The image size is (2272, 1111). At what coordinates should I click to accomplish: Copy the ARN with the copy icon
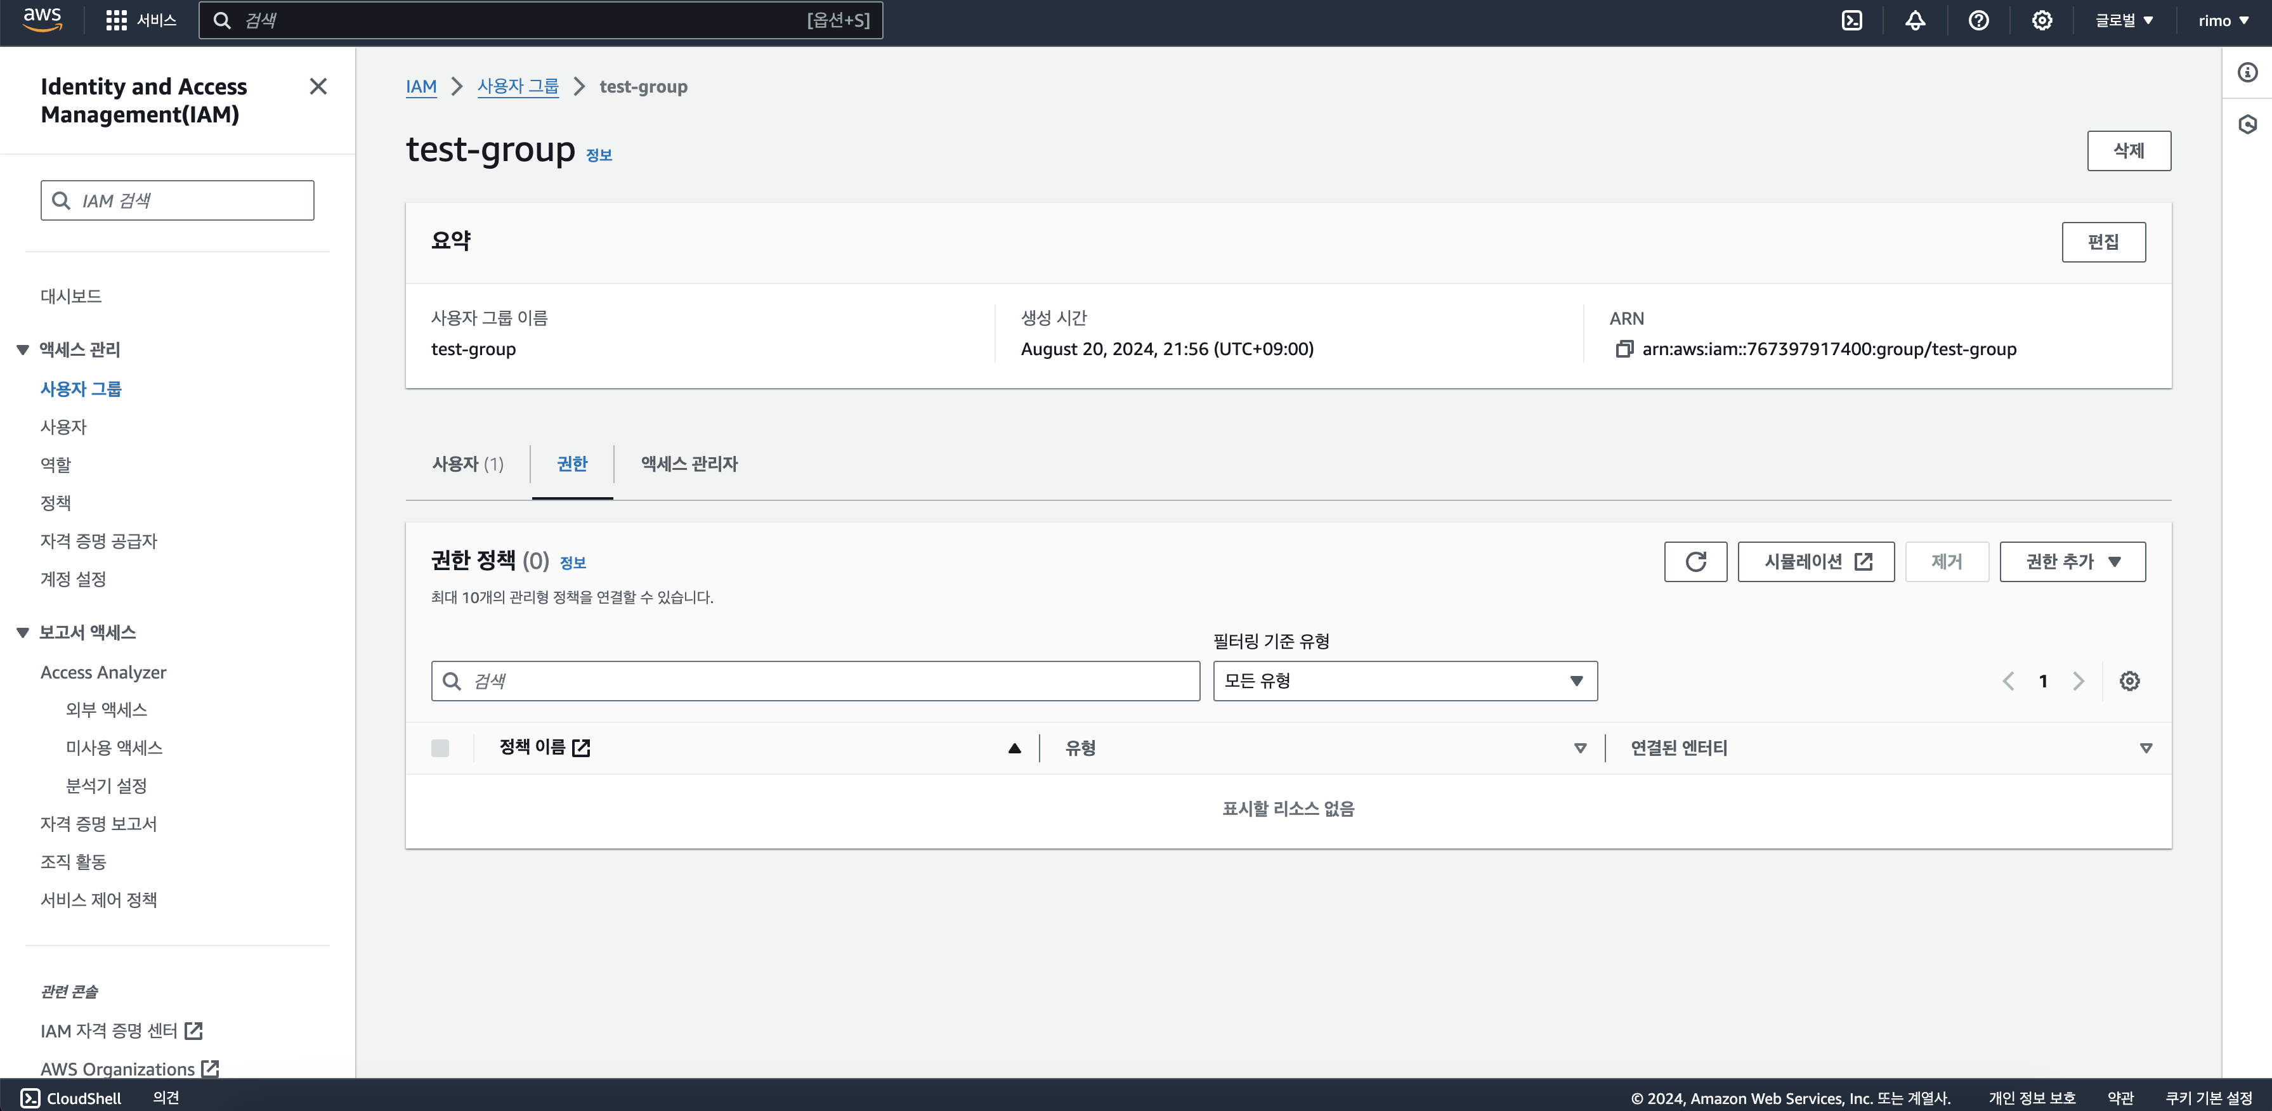[1624, 349]
